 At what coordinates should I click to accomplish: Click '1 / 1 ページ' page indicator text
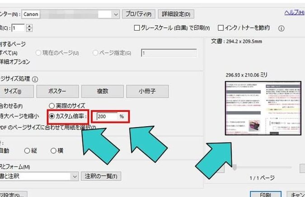[262, 178]
